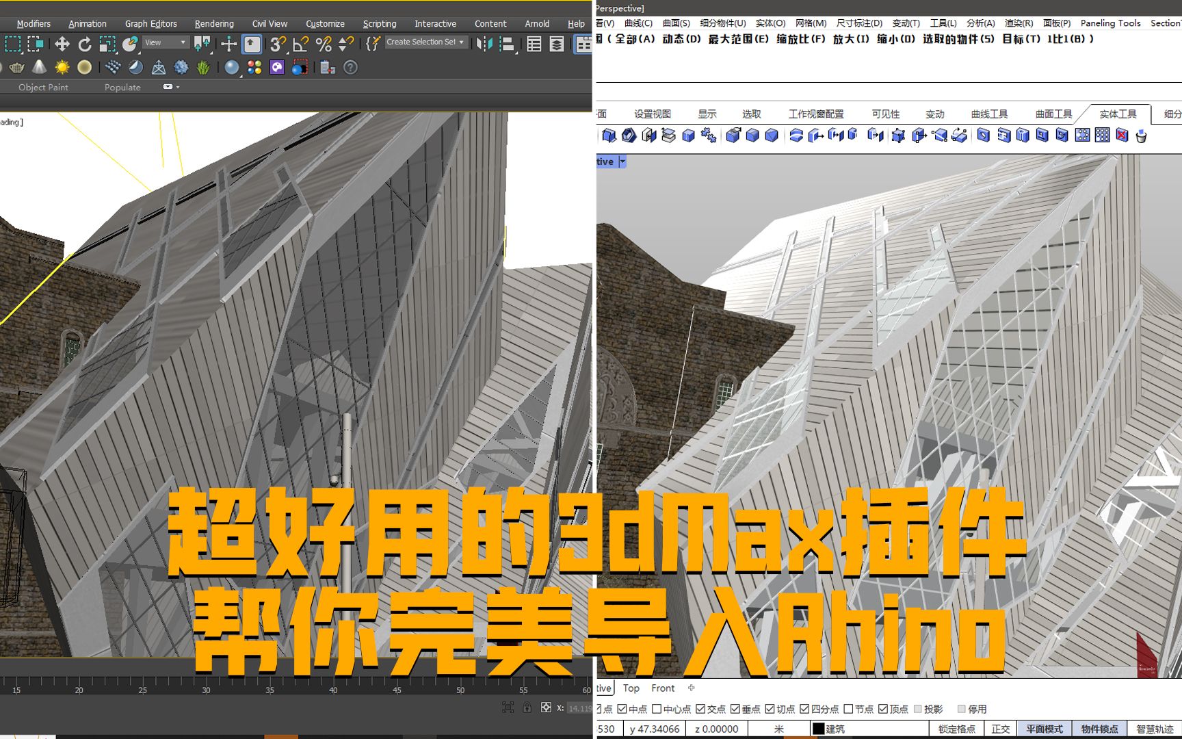
Task: Toggle Select and Manipulate cross icon
Action: [x=229, y=44]
